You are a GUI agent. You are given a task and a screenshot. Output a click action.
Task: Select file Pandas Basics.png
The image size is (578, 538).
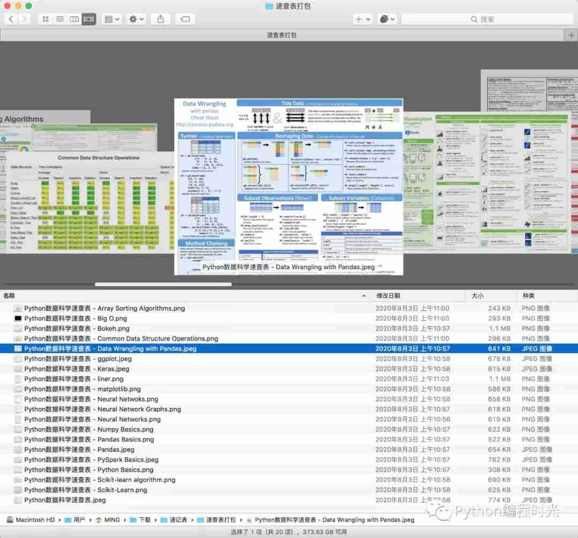(x=289, y=439)
